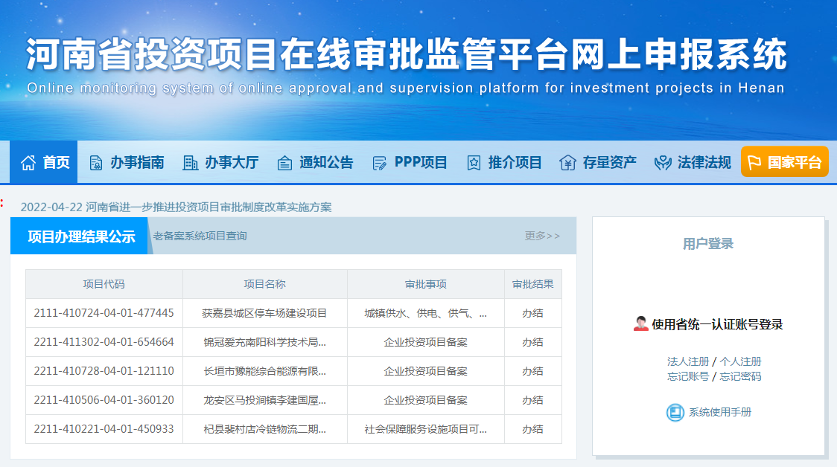
Task: Click the 办事指南 document icon
Action: point(96,162)
